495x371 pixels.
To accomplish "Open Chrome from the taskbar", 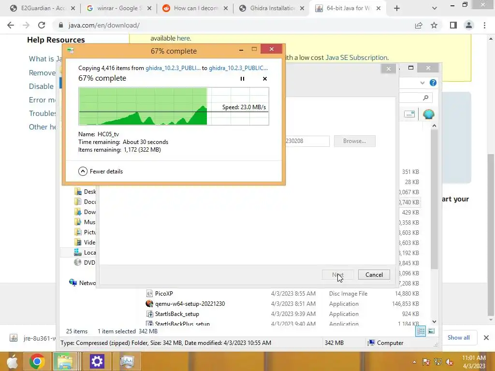I will pos(37,361).
